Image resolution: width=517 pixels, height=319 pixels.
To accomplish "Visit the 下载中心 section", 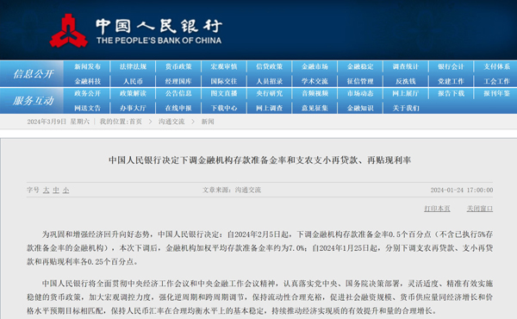I will click(224, 108).
